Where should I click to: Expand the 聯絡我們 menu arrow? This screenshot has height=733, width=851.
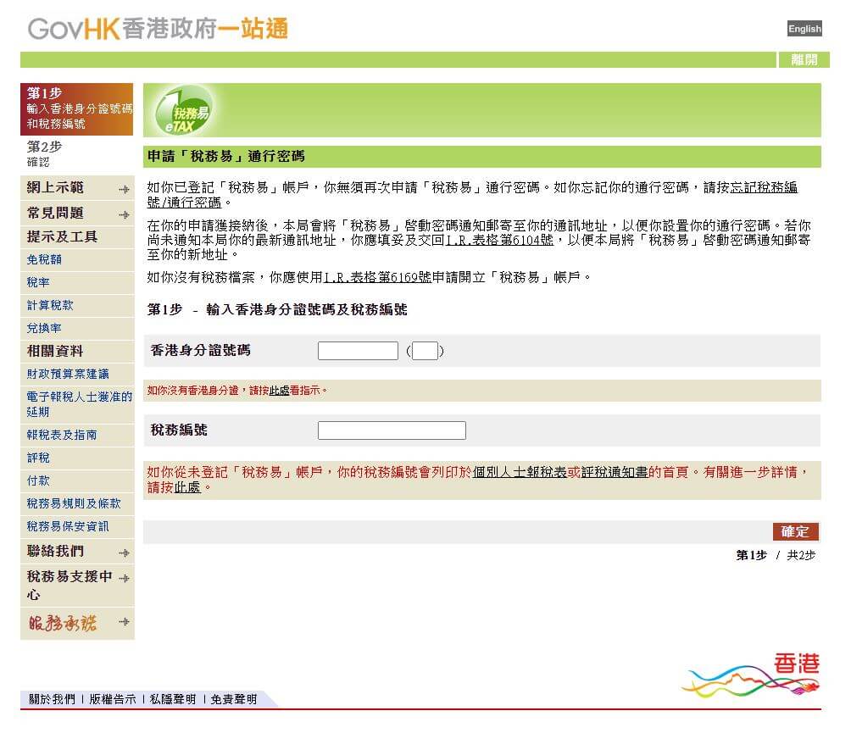(125, 553)
